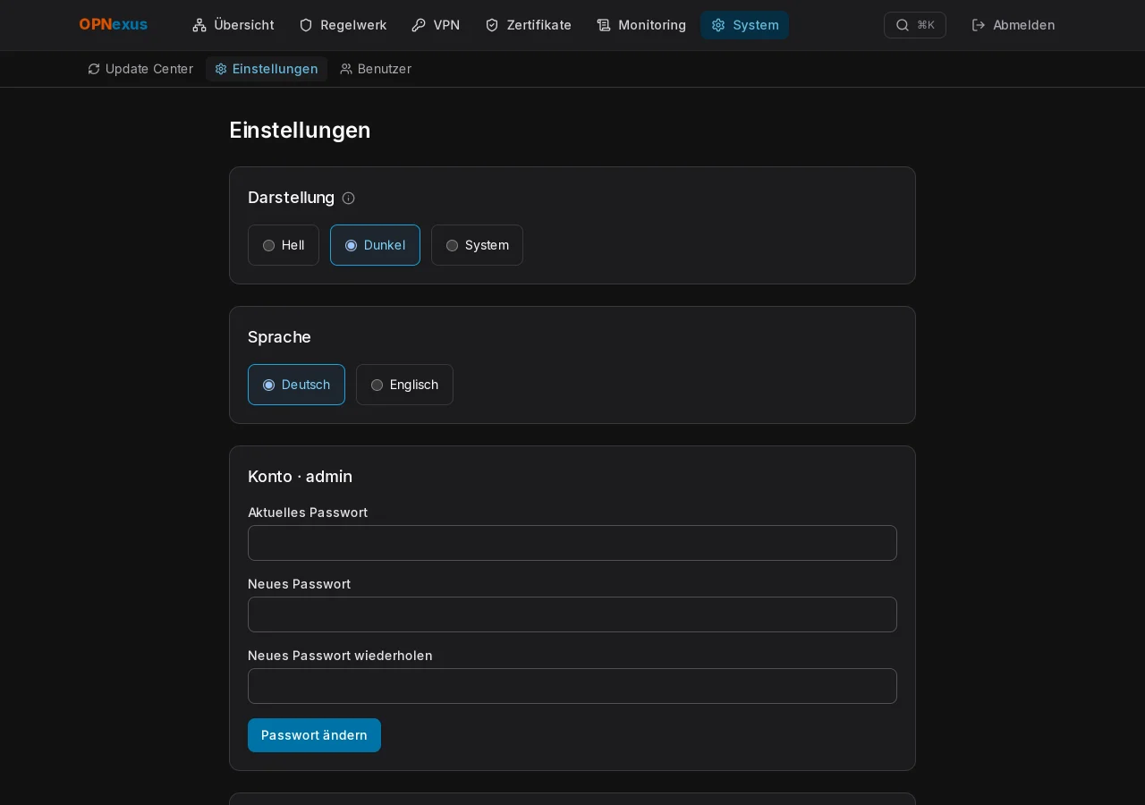Select the System menu label
The image size is (1145, 805).
756,25
